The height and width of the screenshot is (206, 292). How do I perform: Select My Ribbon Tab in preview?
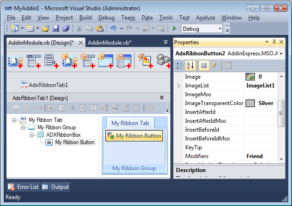coord(130,123)
